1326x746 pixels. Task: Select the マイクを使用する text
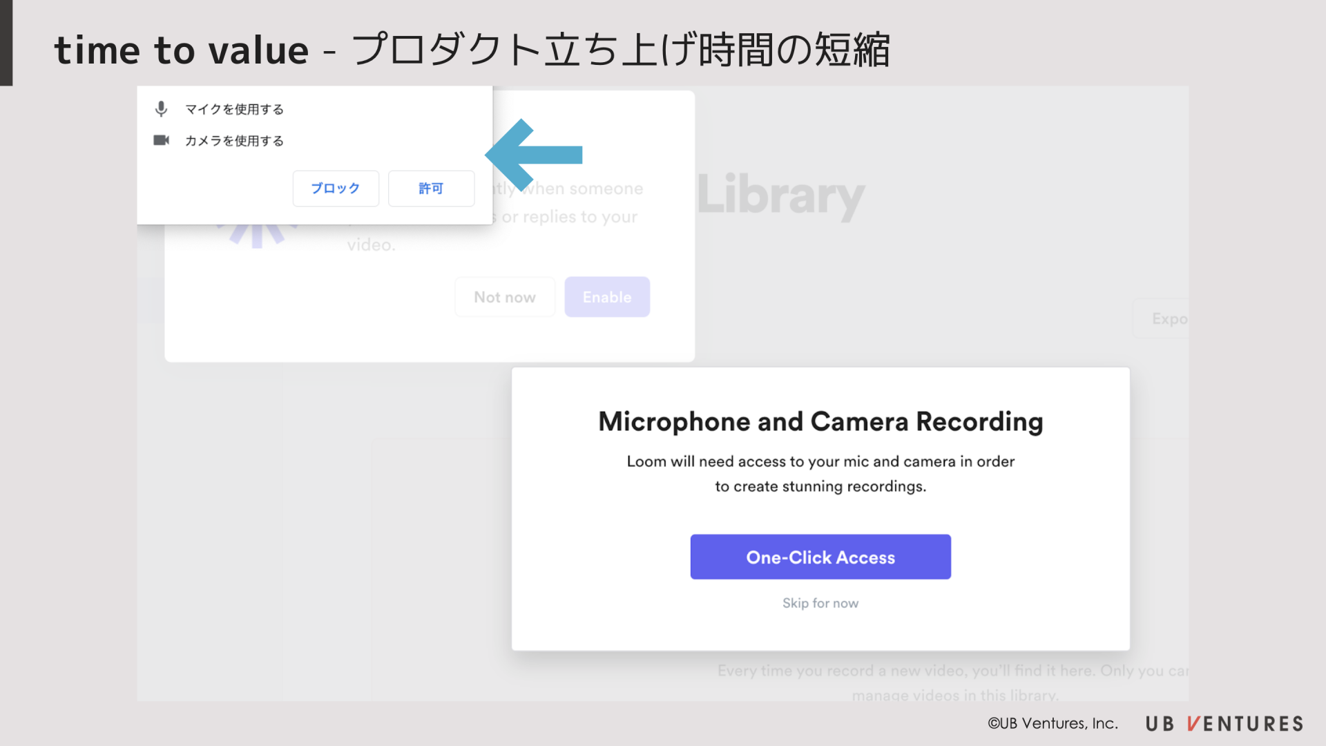click(234, 109)
